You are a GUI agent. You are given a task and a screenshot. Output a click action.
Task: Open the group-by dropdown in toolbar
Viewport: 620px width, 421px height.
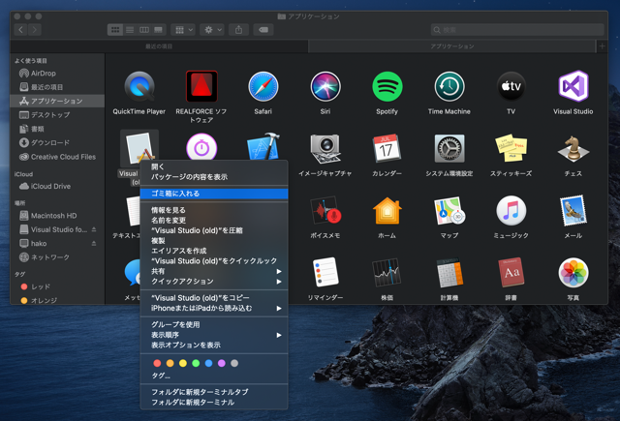pyautogui.click(x=183, y=30)
